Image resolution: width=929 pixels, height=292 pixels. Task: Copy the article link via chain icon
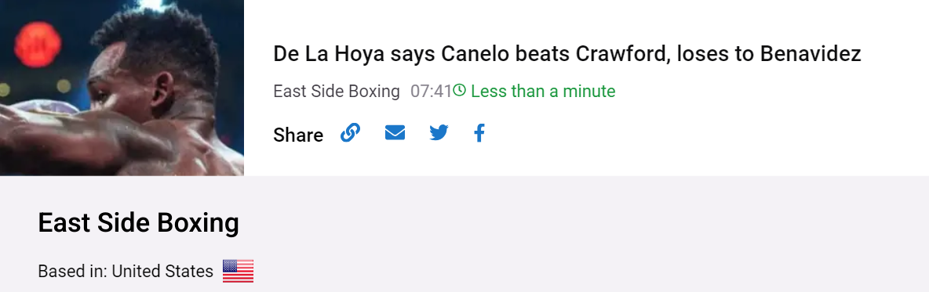(x=350, y=133)
